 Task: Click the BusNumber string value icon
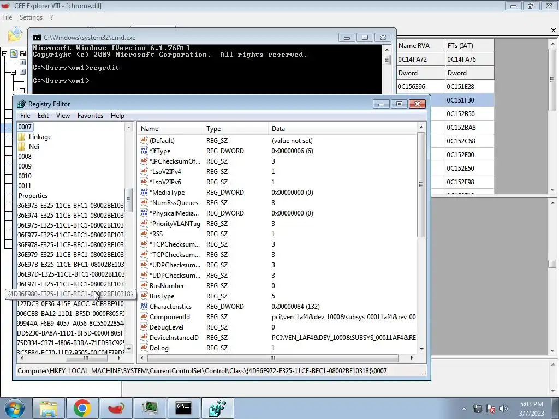point(144,285)
